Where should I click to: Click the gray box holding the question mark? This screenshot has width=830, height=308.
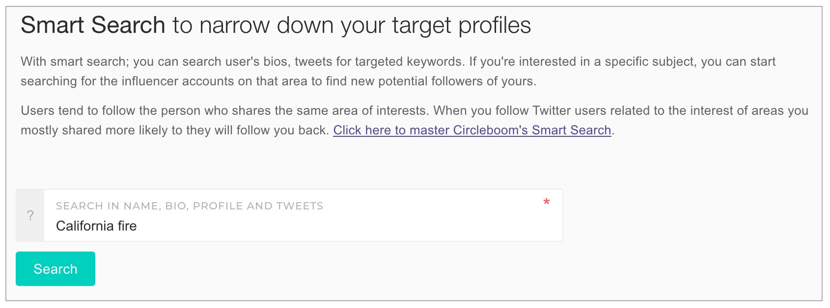(x=30, y=215)
